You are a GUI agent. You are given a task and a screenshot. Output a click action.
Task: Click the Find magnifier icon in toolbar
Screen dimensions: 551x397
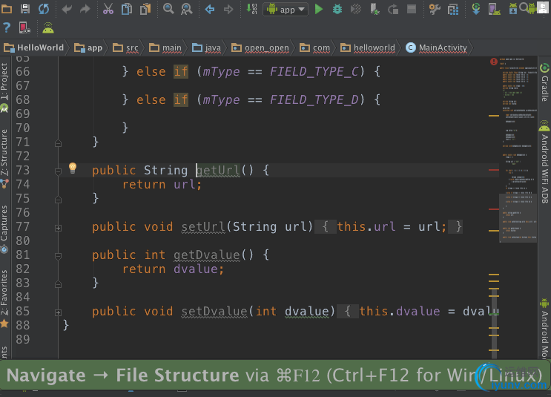tap(168, 9)
